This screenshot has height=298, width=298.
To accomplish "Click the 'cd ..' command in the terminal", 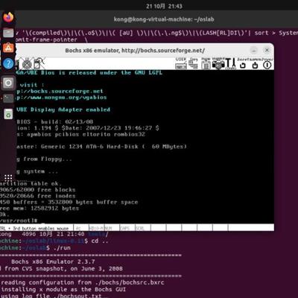I will pos(100,241).
